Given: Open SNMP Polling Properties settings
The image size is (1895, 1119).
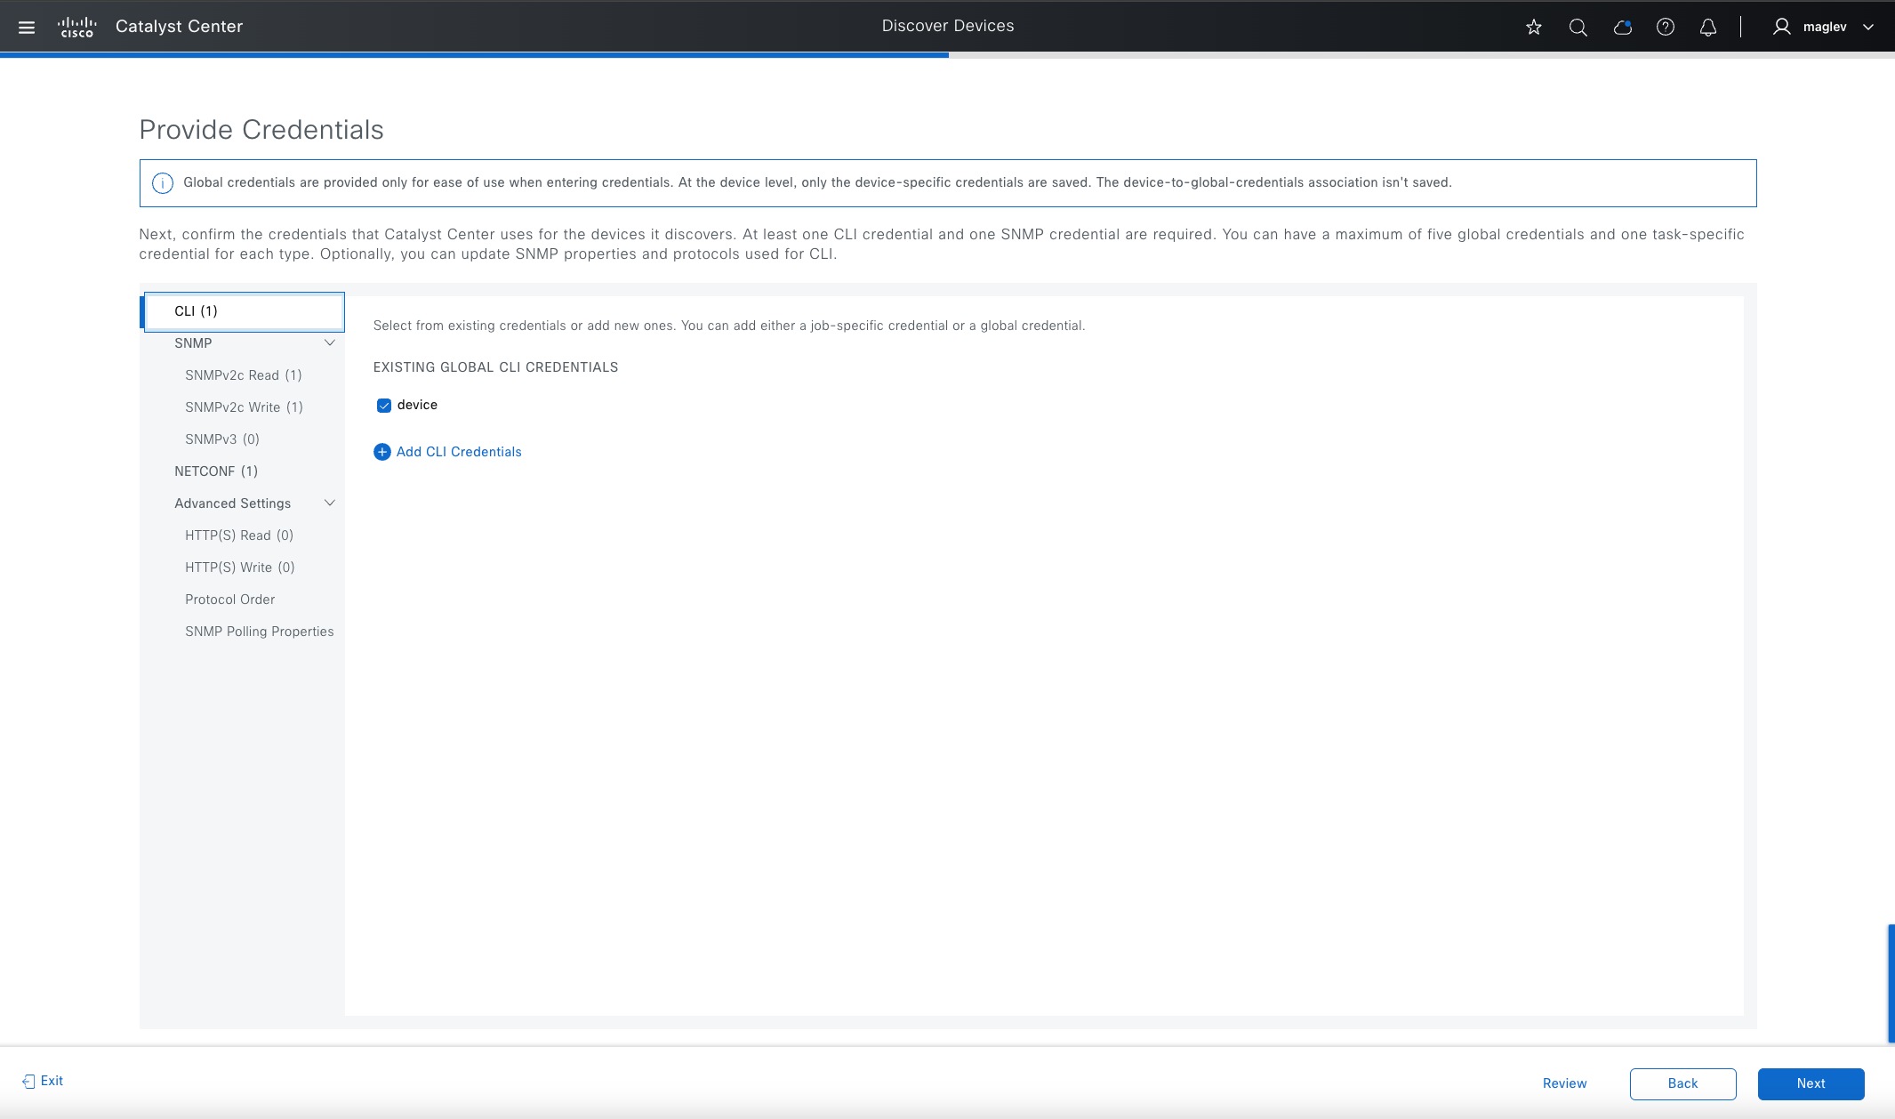Looking at the screenshot, I should (259, 631).
